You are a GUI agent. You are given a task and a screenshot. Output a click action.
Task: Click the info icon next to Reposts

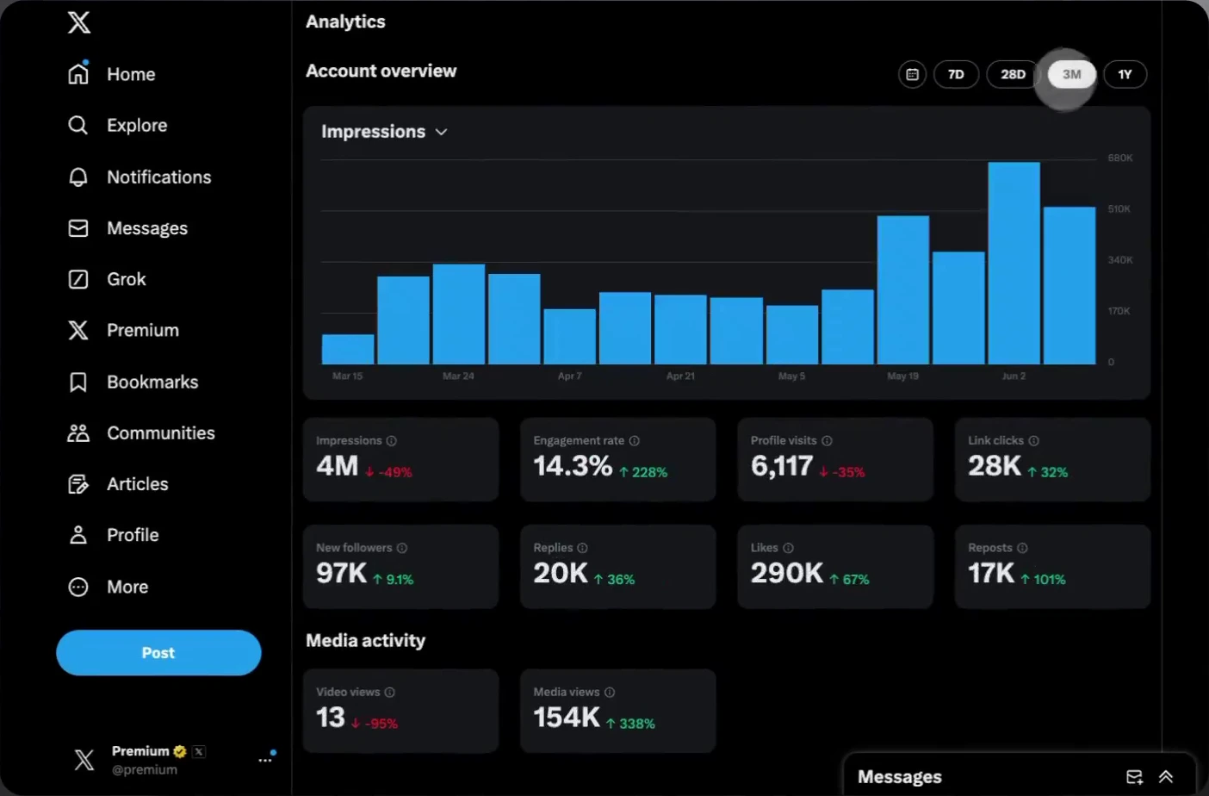[x=1022, y=548]
